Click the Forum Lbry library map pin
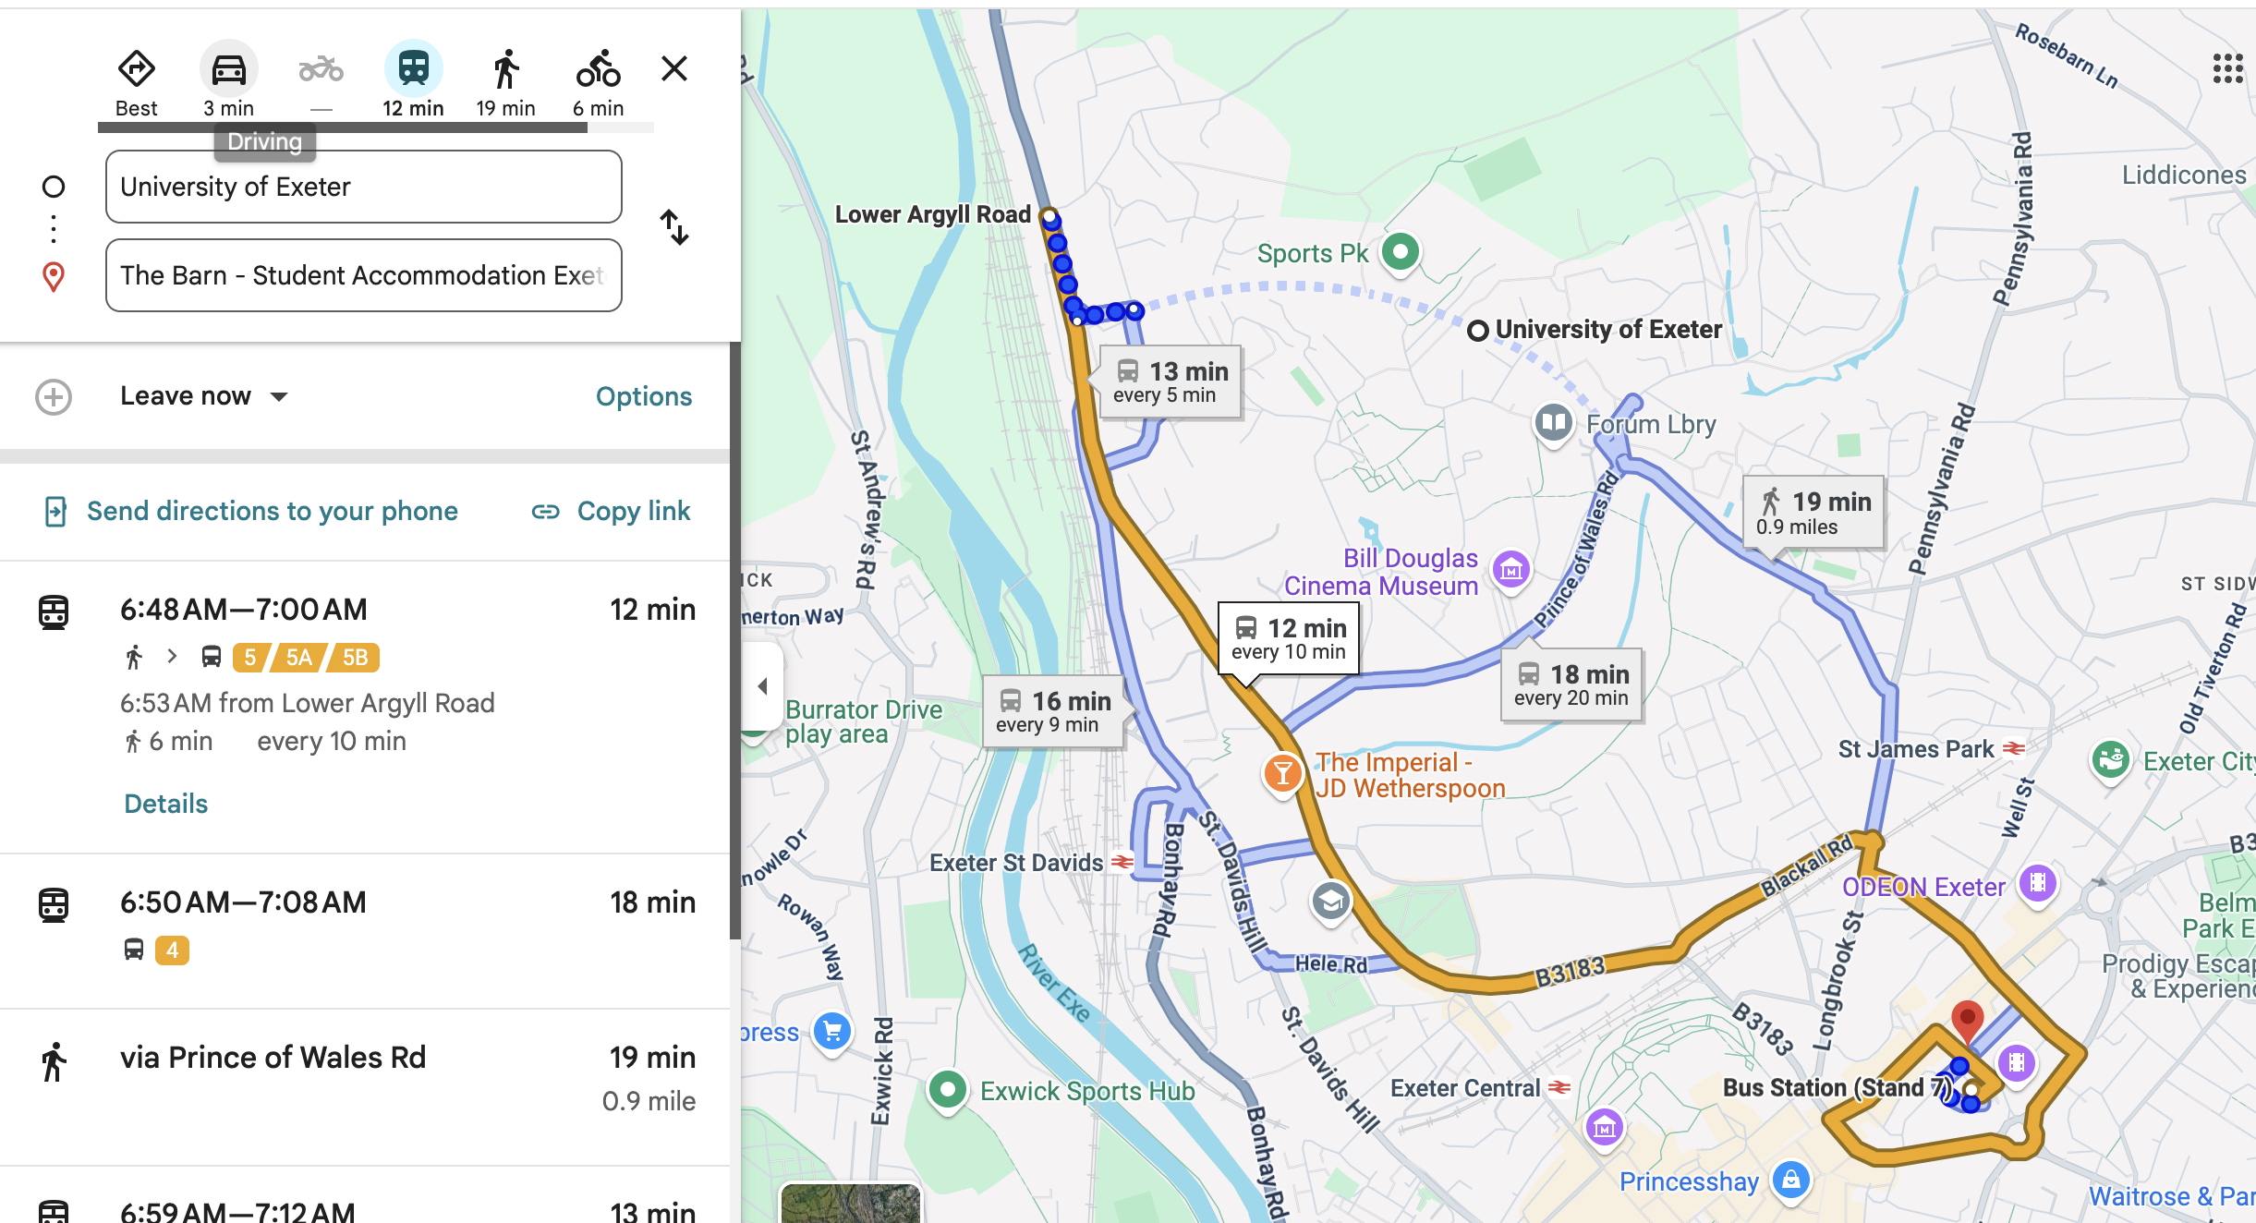Viewport: 2256px width, 1223px height. (1554, 424)
